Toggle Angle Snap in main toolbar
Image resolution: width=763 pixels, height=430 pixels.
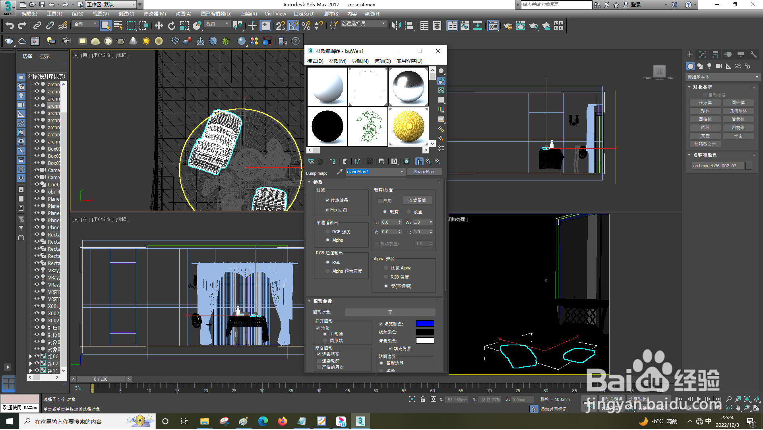293,26
